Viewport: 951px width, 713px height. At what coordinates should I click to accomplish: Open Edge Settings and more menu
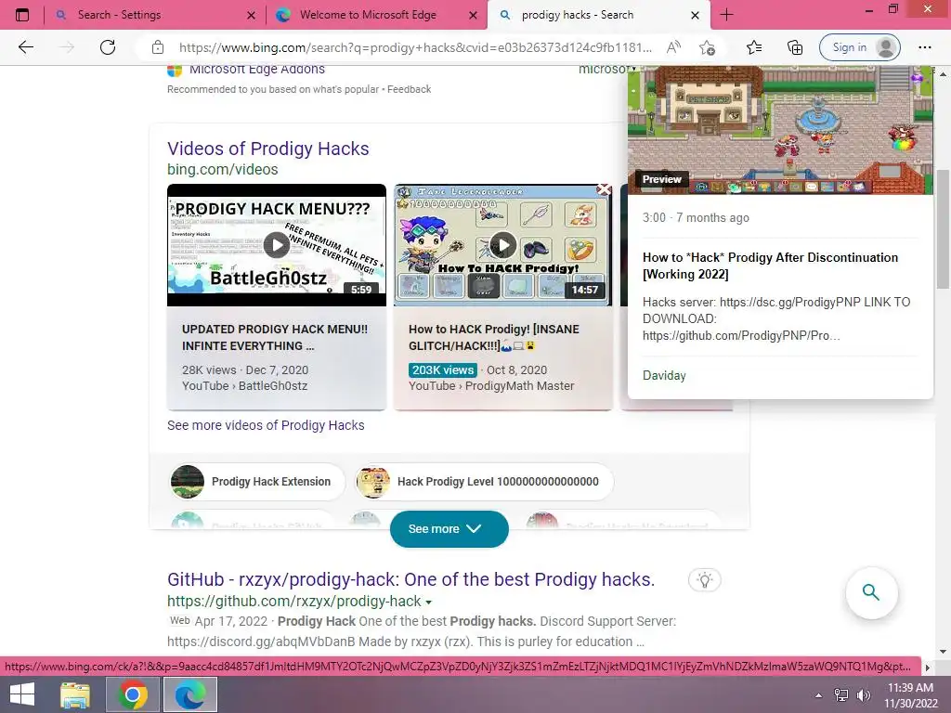924,47
